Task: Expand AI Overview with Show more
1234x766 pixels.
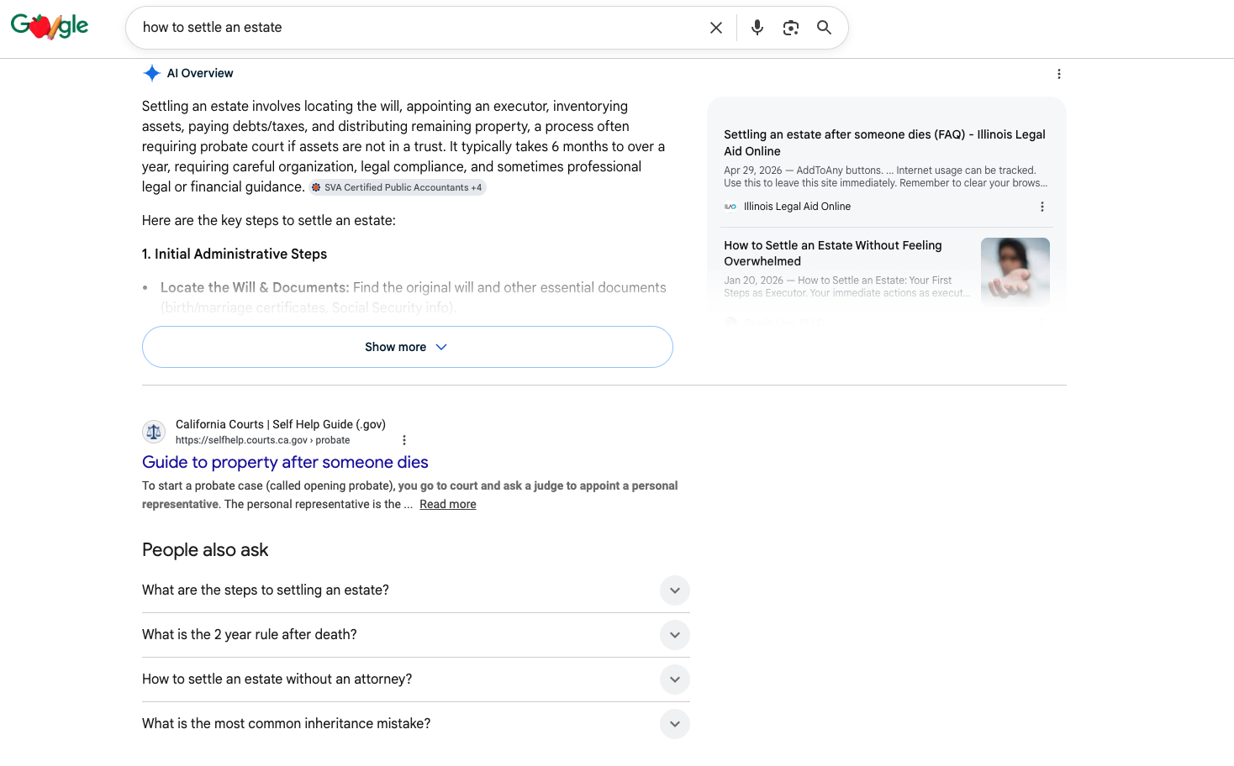Action: [408, 347]
